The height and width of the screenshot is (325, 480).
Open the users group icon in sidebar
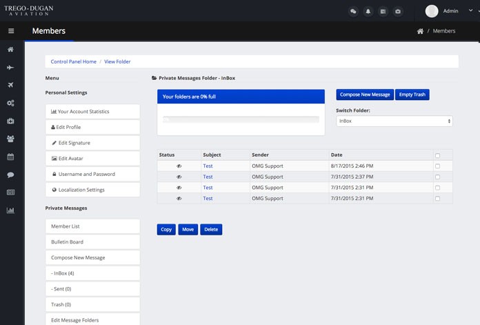10,139
